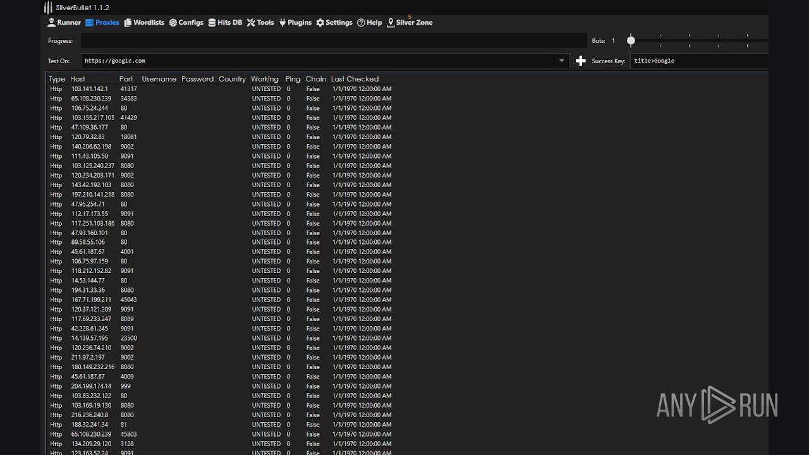Sort by the Last Checked column header
Screen dimensions: 809x455
[355, 79]
